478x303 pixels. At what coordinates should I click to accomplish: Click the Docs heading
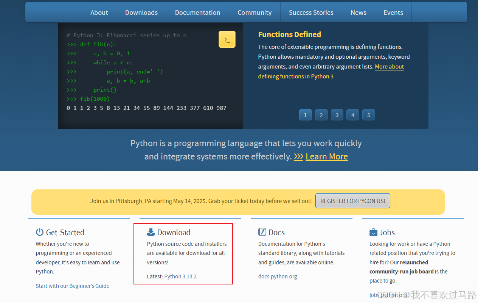pos(276,232)
